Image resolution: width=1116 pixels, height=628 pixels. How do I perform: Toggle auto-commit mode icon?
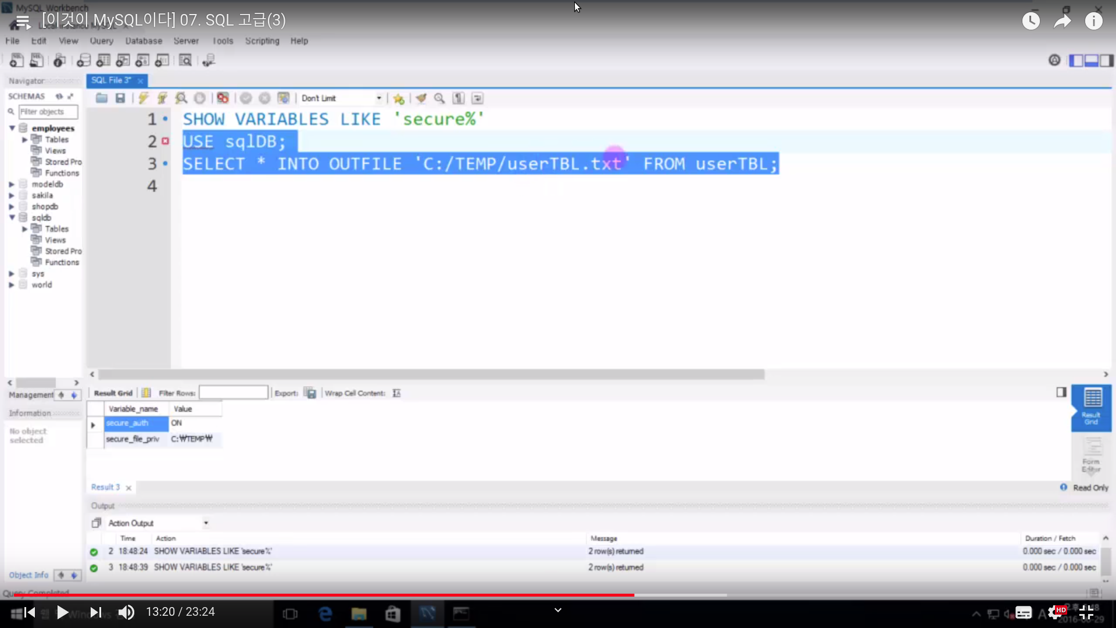283,98
